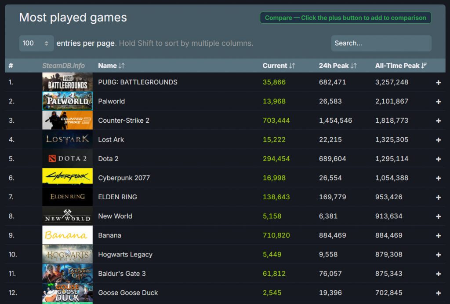
Task: Open the Dota 2 game icon
Action: (x=67, y=158)
